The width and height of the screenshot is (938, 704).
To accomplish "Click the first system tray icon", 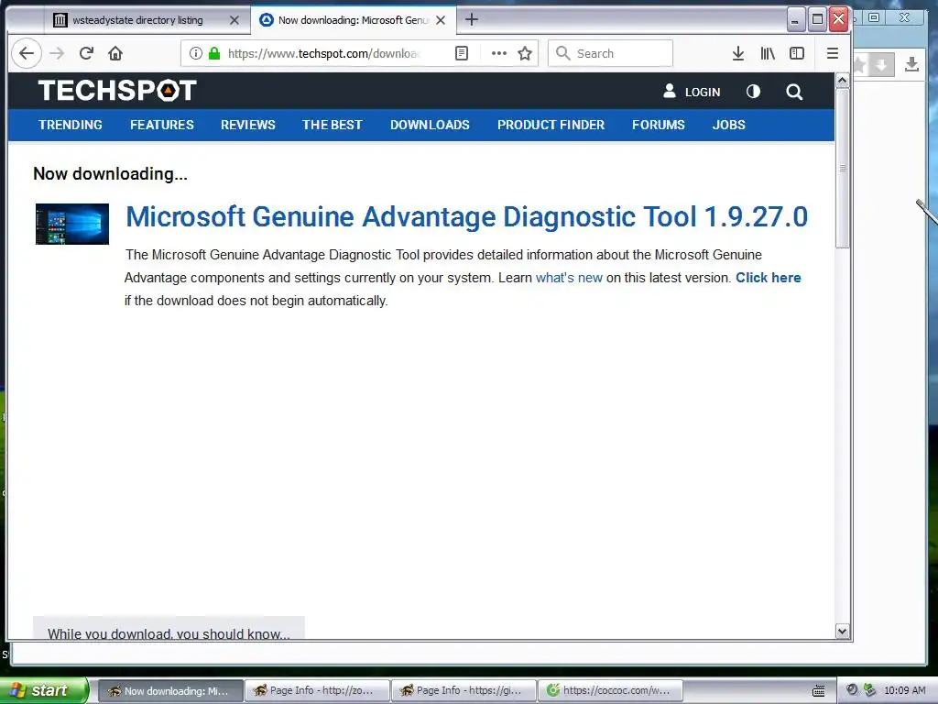I will pyautogui.click(x=853, y=690).
